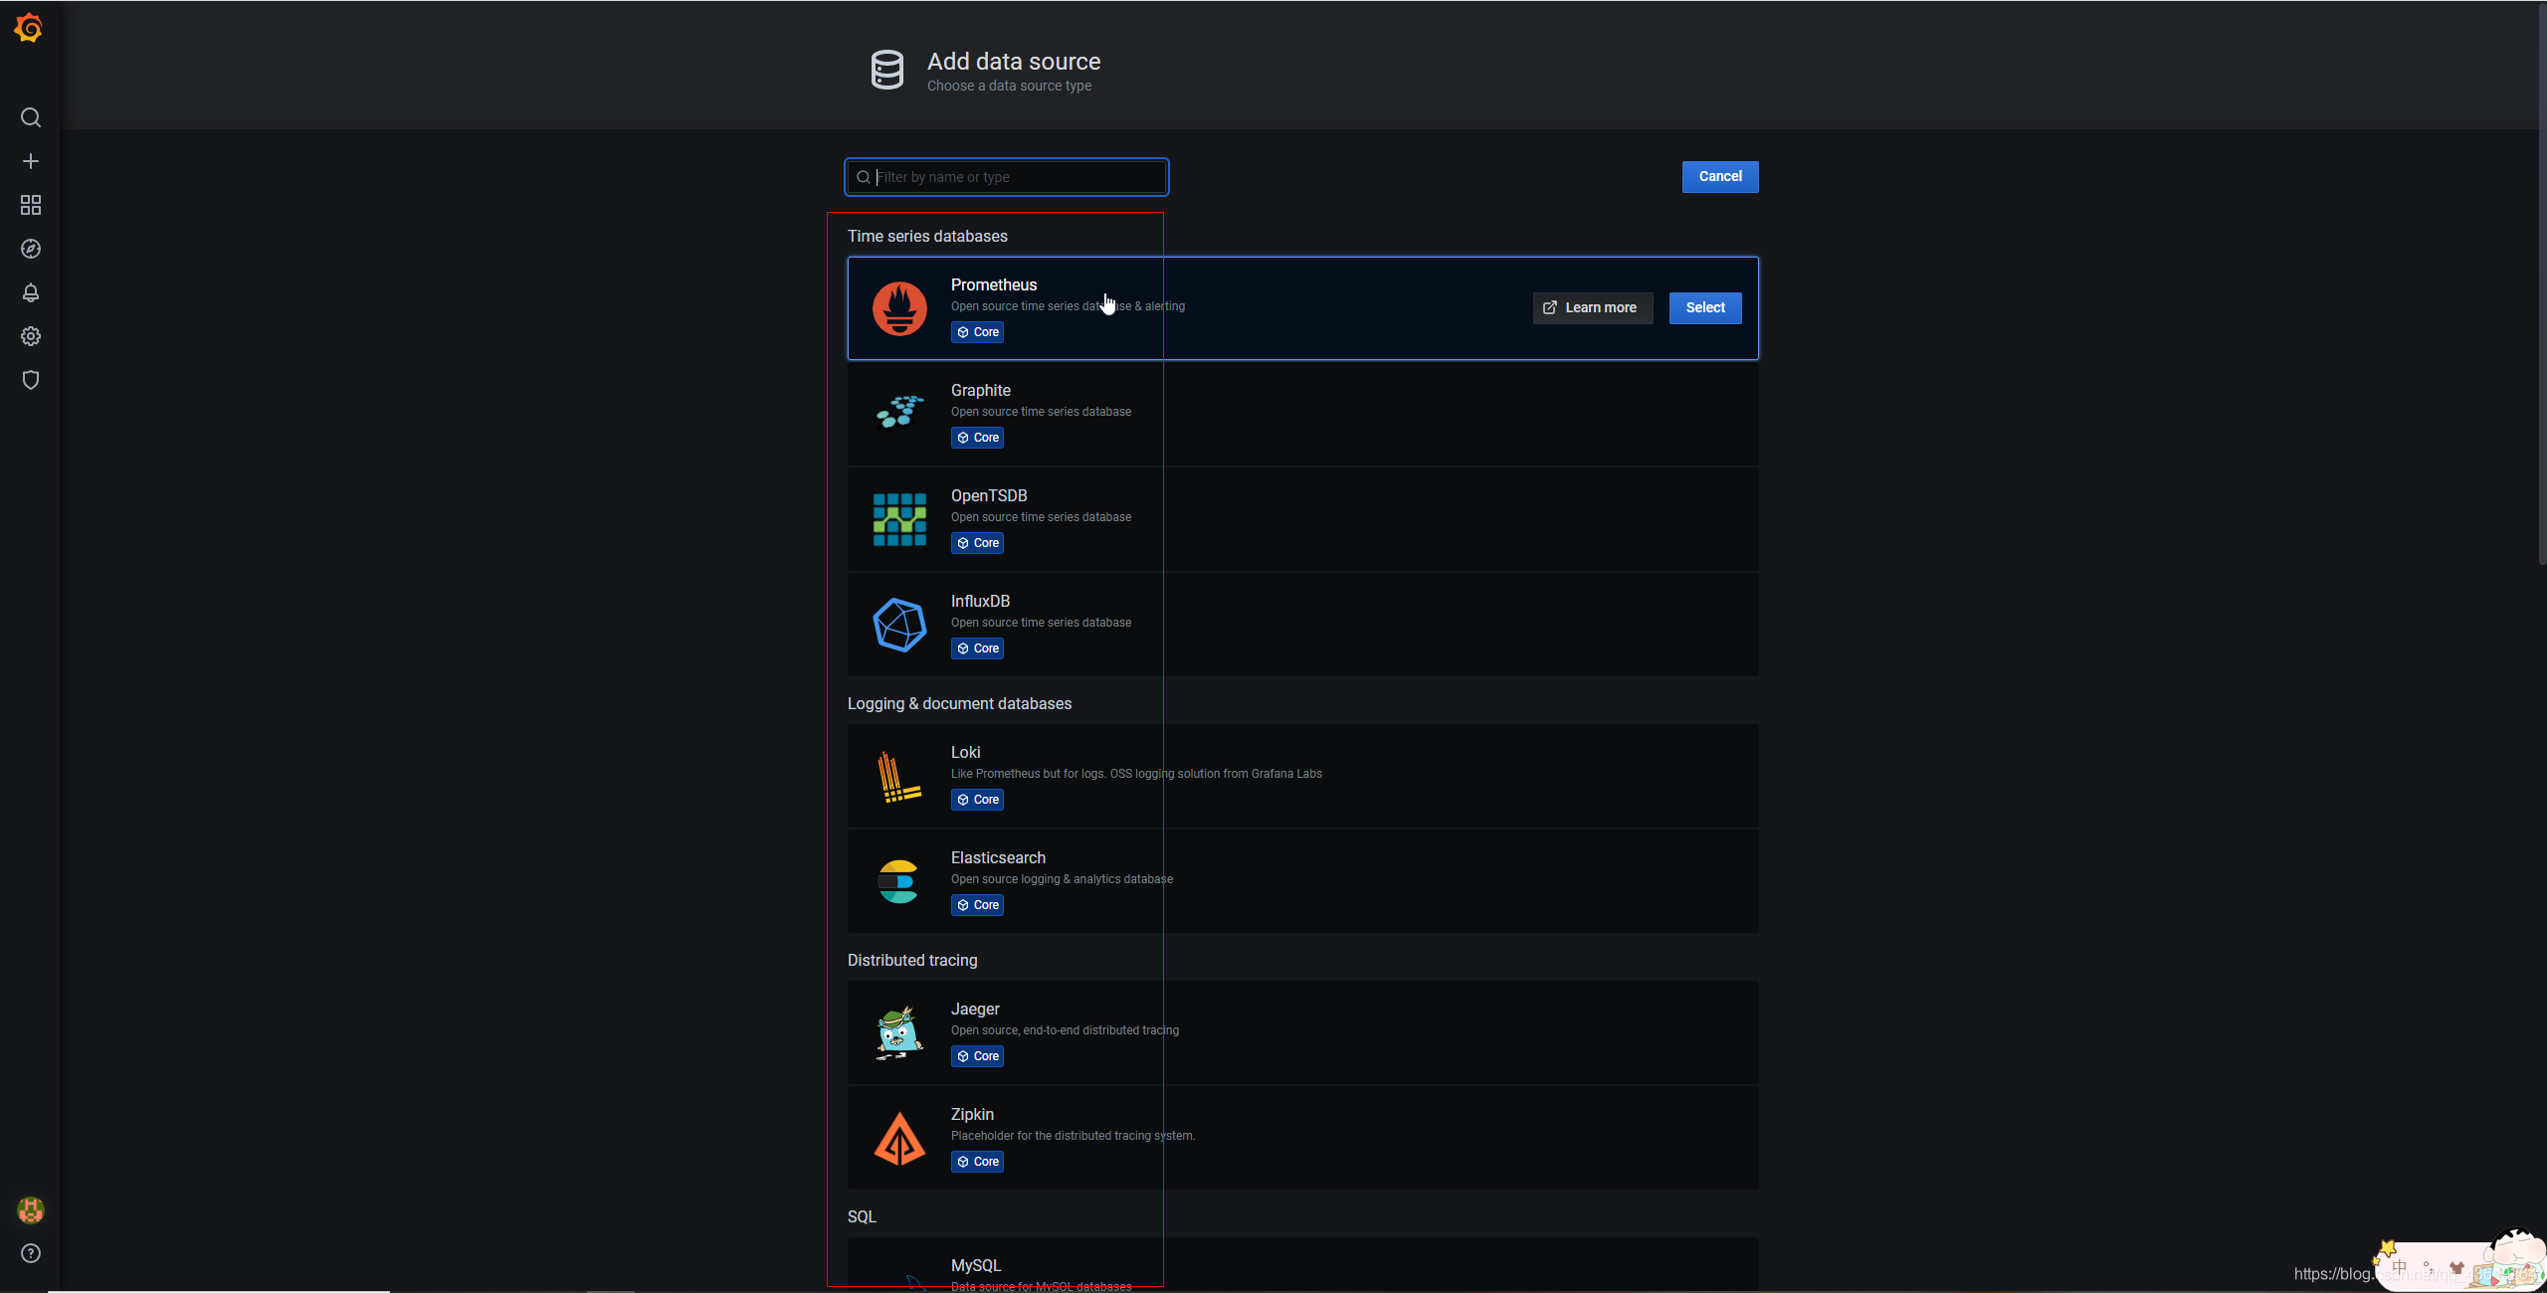
Task: Click the Jaeger distributed tracing icon
Action: coord(899,1030)
